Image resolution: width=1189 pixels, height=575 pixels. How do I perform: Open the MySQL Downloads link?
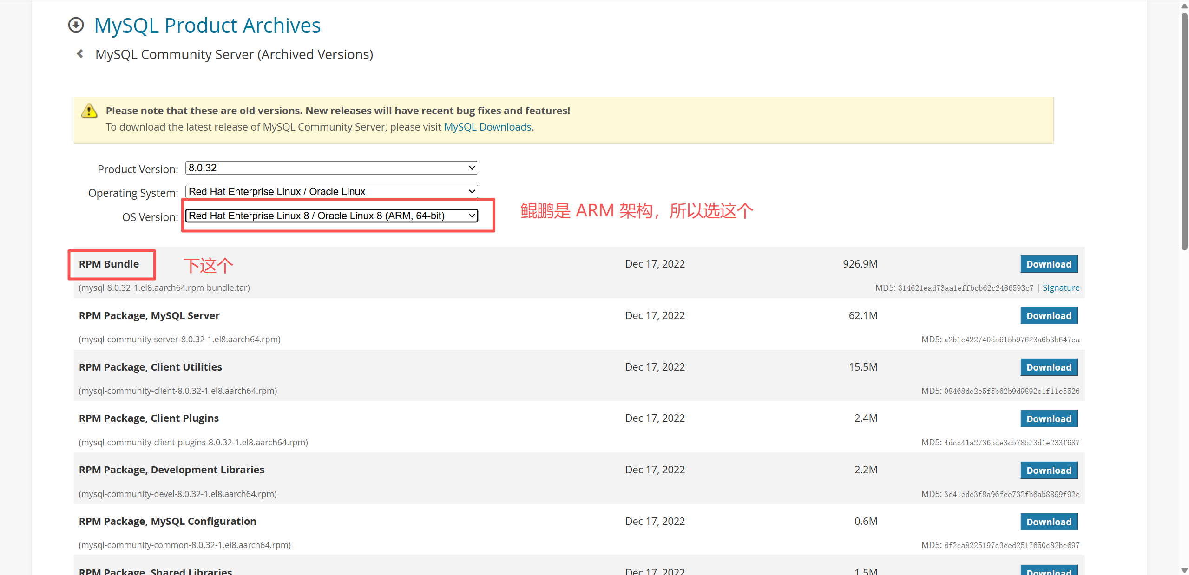coord(487,127)
